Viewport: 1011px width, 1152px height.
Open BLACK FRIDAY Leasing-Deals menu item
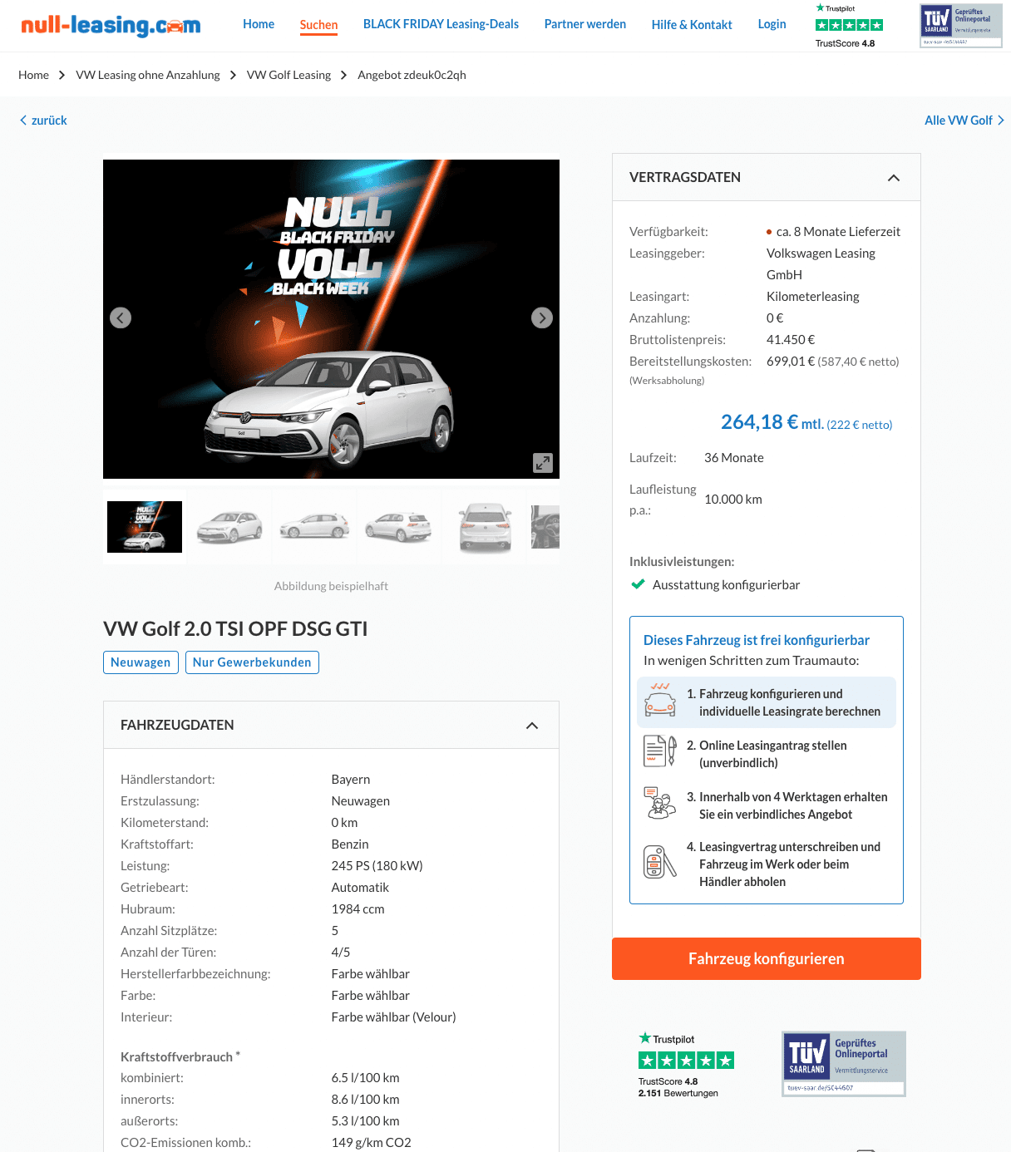pos(441,24)
